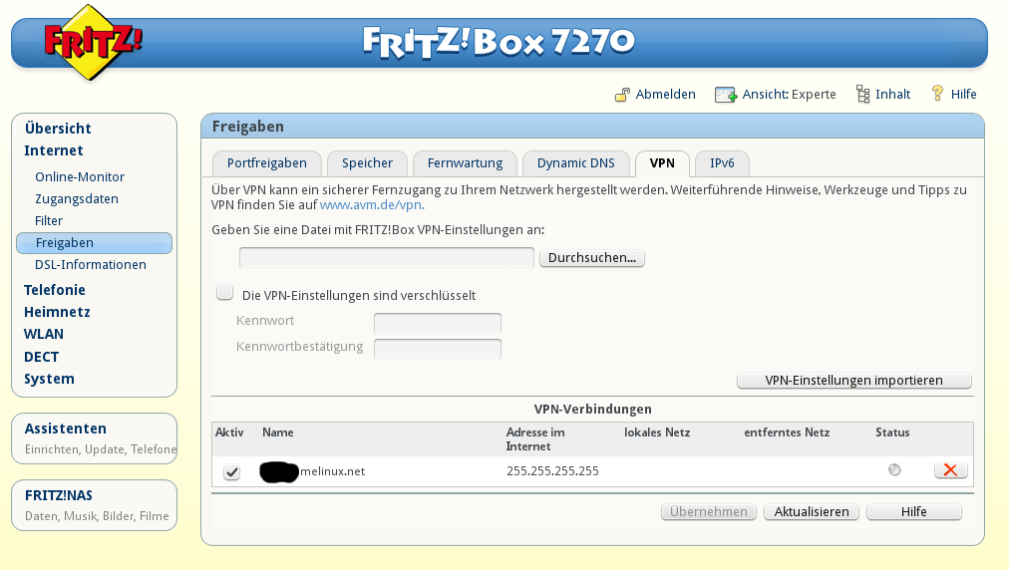Select Freigaben in the sidebar
The image size is (1009, 570).
click(x=94, y=243)
